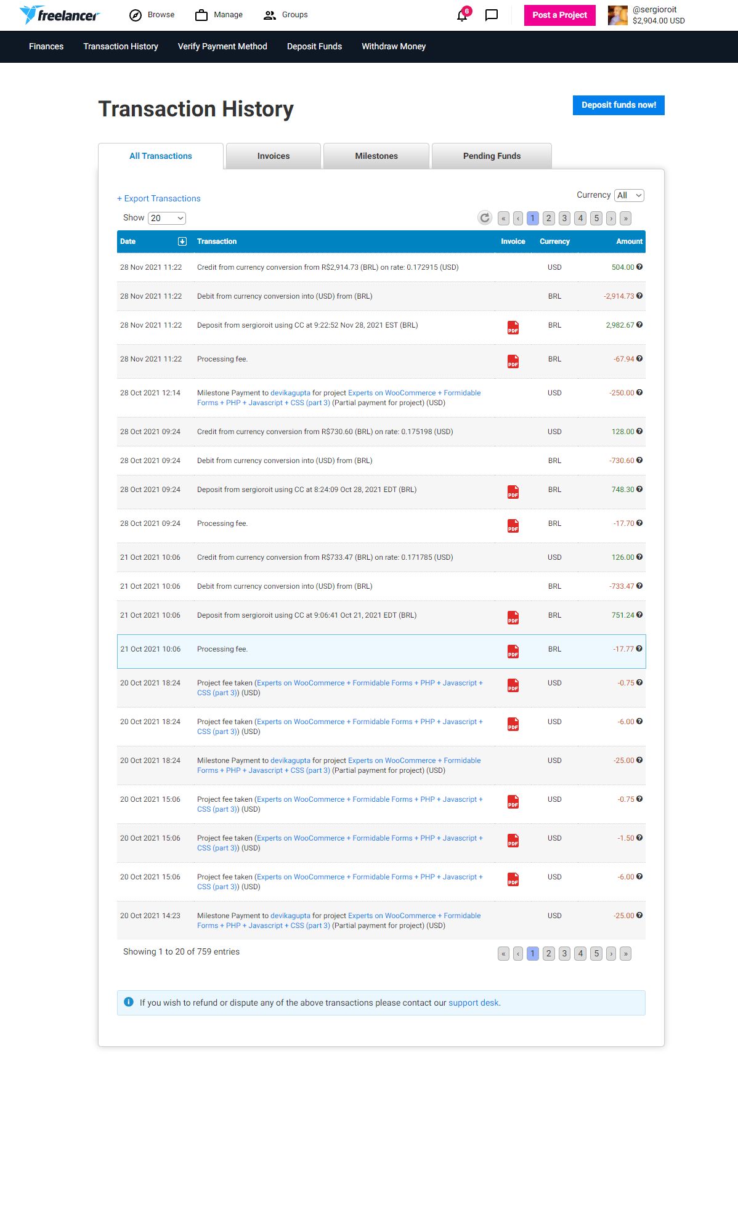This screenshot has height=1207, width=738.
Task: Open PDF invoice for the -17.70 processing fee
Action: pos(513,526)
